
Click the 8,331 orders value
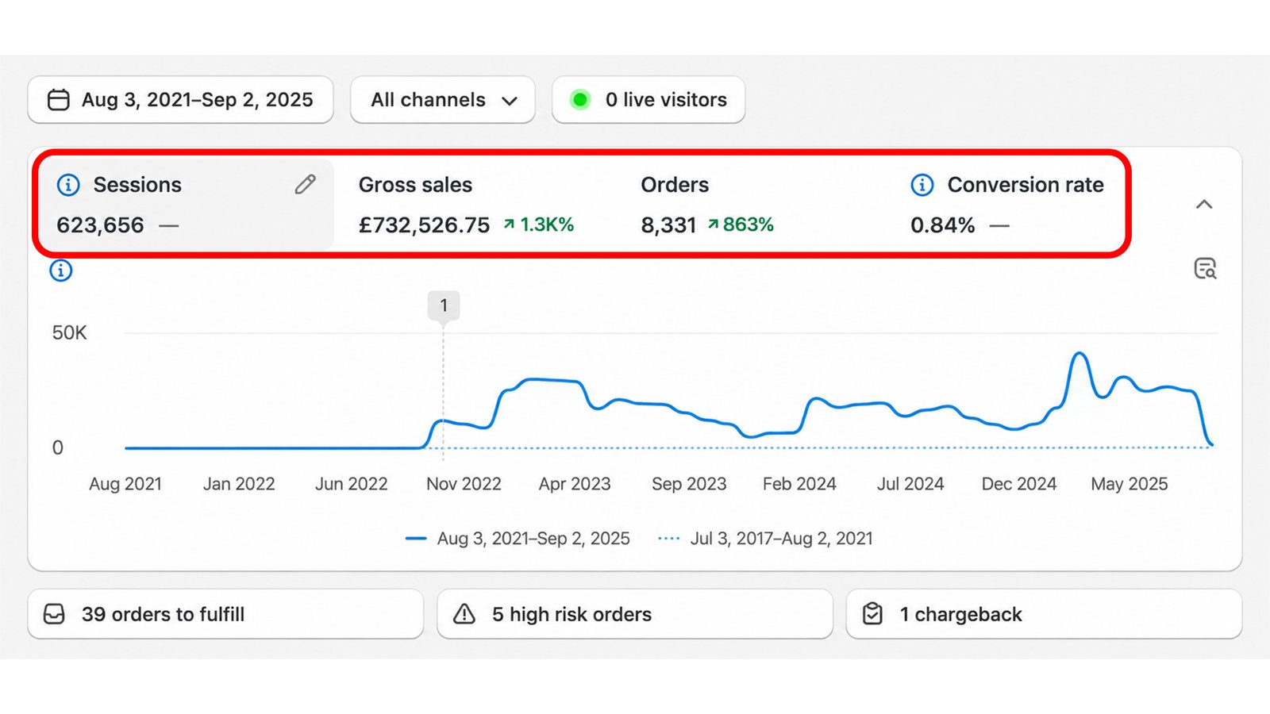(668, 225)
